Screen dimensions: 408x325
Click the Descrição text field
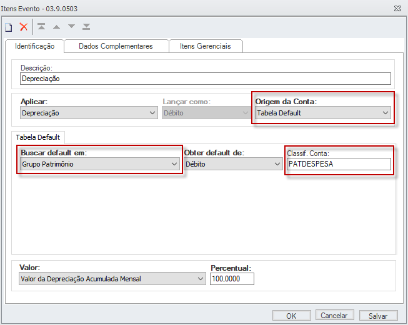(x=206, y=79)
